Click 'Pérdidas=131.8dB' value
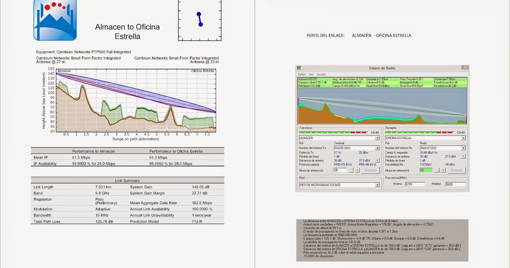Screen dimensions: 510x268 pyautogui.click(x=309, y=86)
